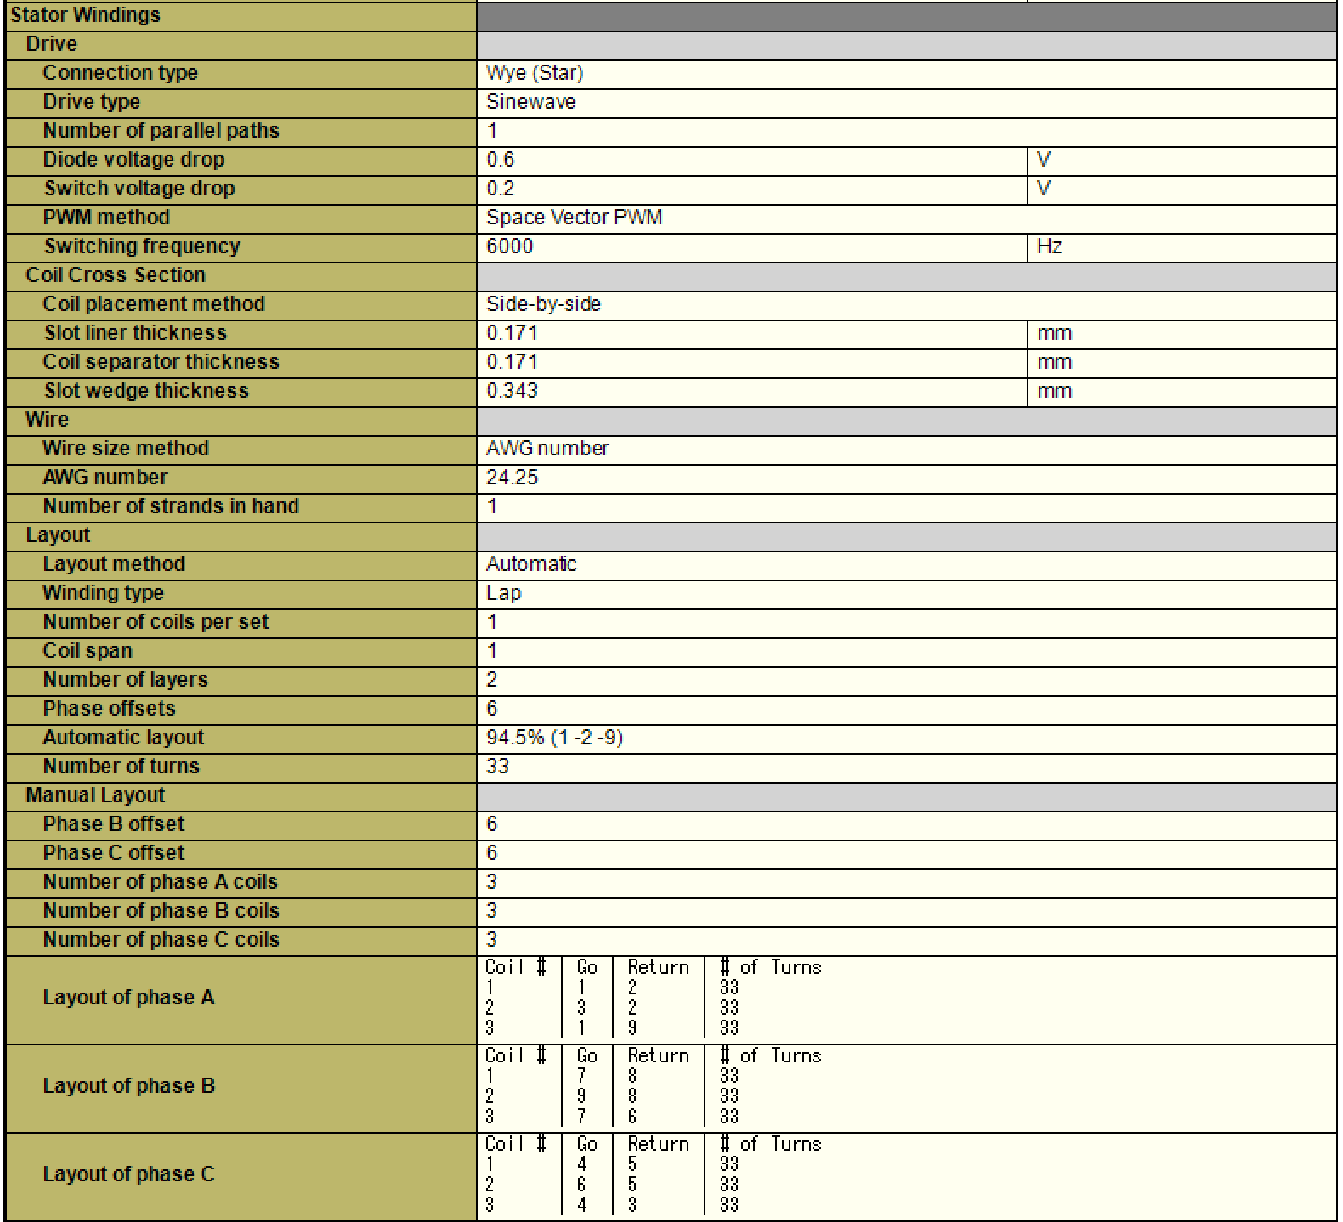Select the Manual Layout group header
1343x1222 pixels.
tap(95, 795)
